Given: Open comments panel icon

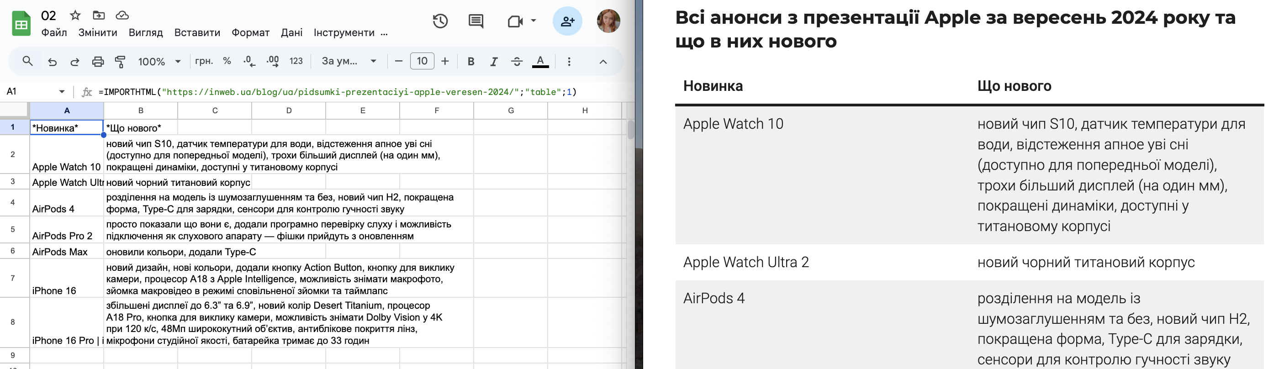Looking at the screenshot, I should (476, 21).
